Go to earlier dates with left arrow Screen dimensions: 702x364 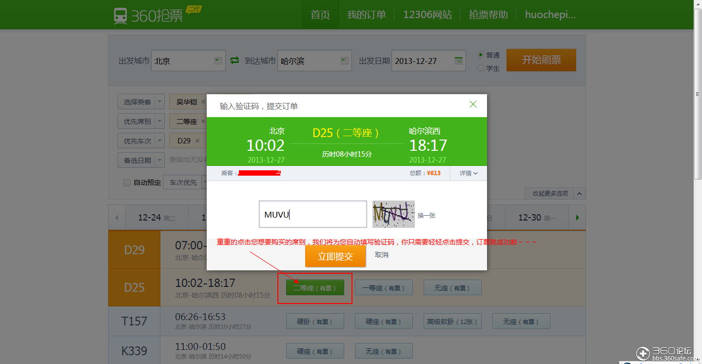(117, 218)
